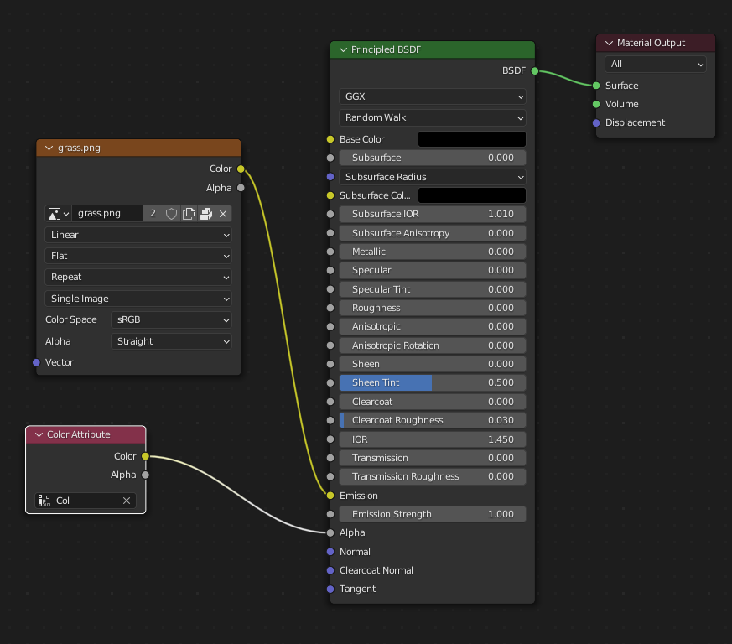This screenshot has width=732, height=644.
Task: Click the new image copy icon
Action: 189,214
